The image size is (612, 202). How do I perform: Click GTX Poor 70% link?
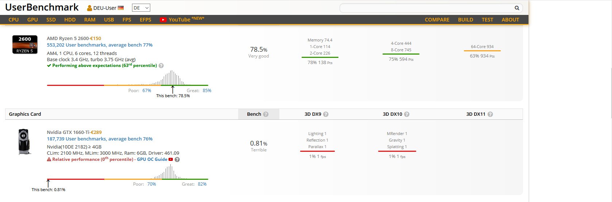[151, 184]
